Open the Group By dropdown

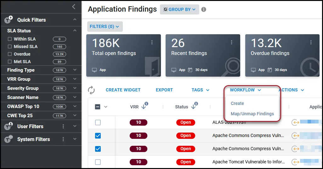click(179, 9)
